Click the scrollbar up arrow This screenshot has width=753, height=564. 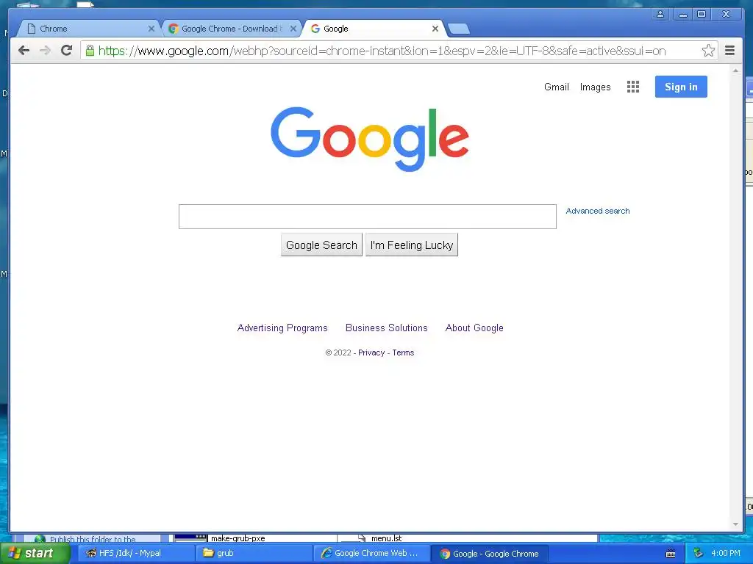coord(735,70)
